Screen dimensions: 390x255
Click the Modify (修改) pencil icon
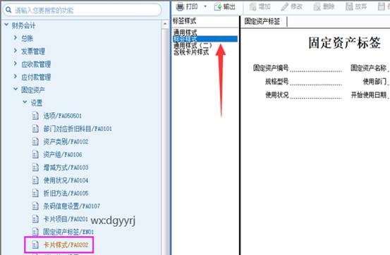(x=284, y=7)
